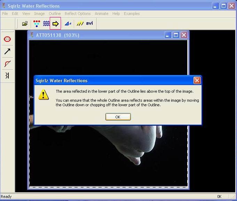Image resolution: width=237 pixels, height=201 pixels.
Task: Open the Edit menu
Action: [x=15, y=14]
